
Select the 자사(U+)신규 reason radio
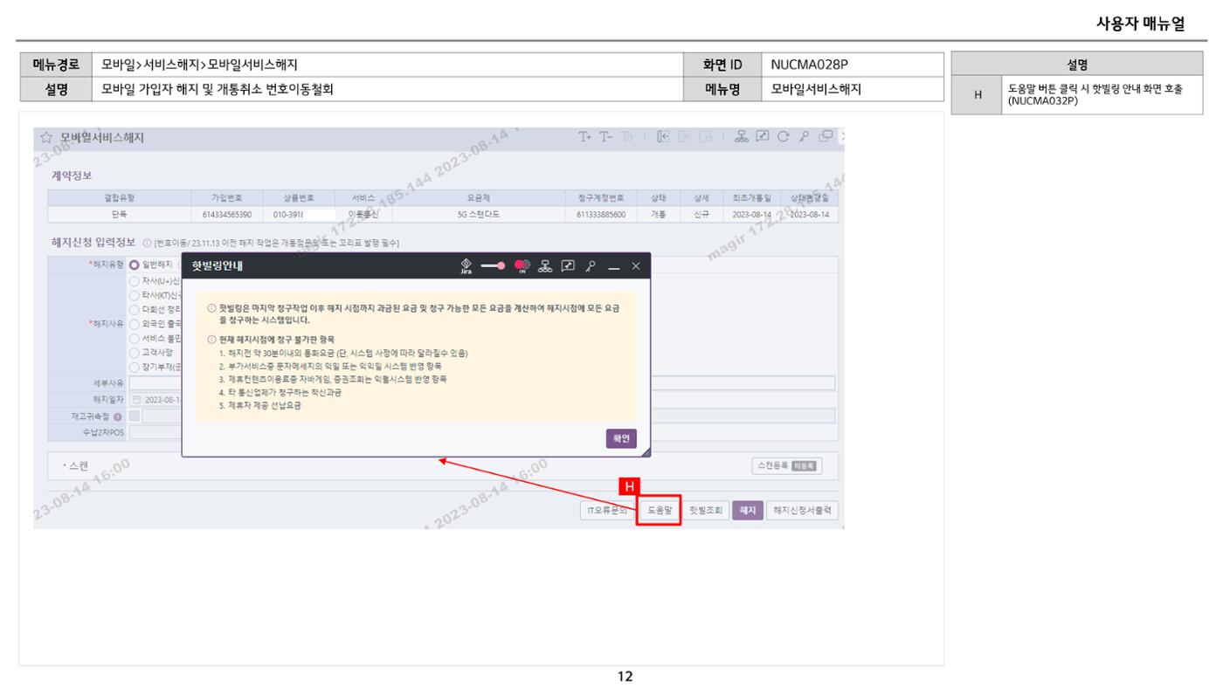point(134,281)
